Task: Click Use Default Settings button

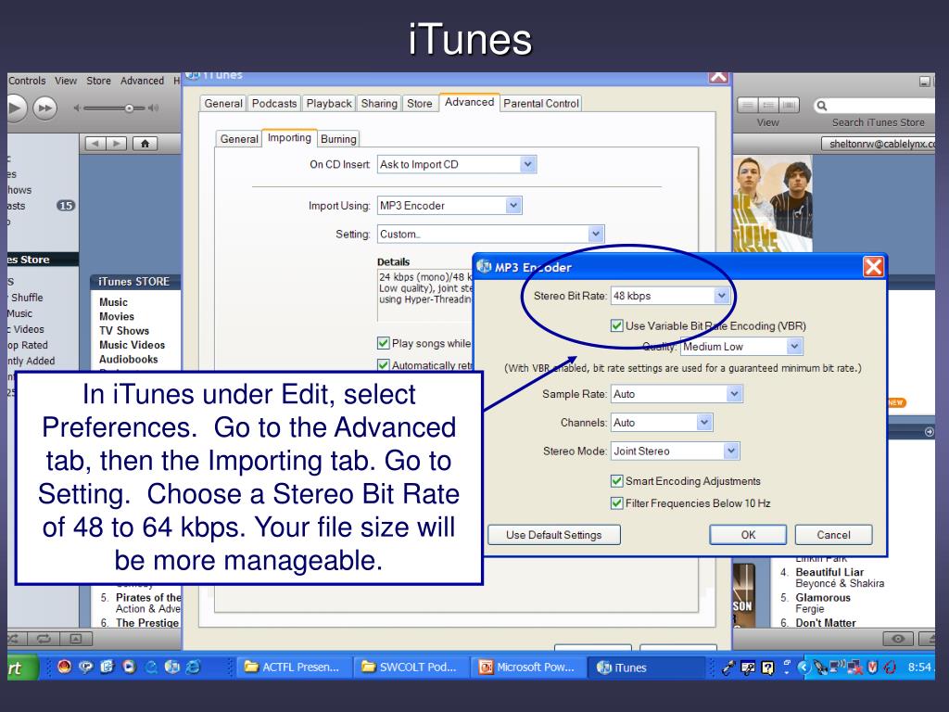Action: click(554, 535)
